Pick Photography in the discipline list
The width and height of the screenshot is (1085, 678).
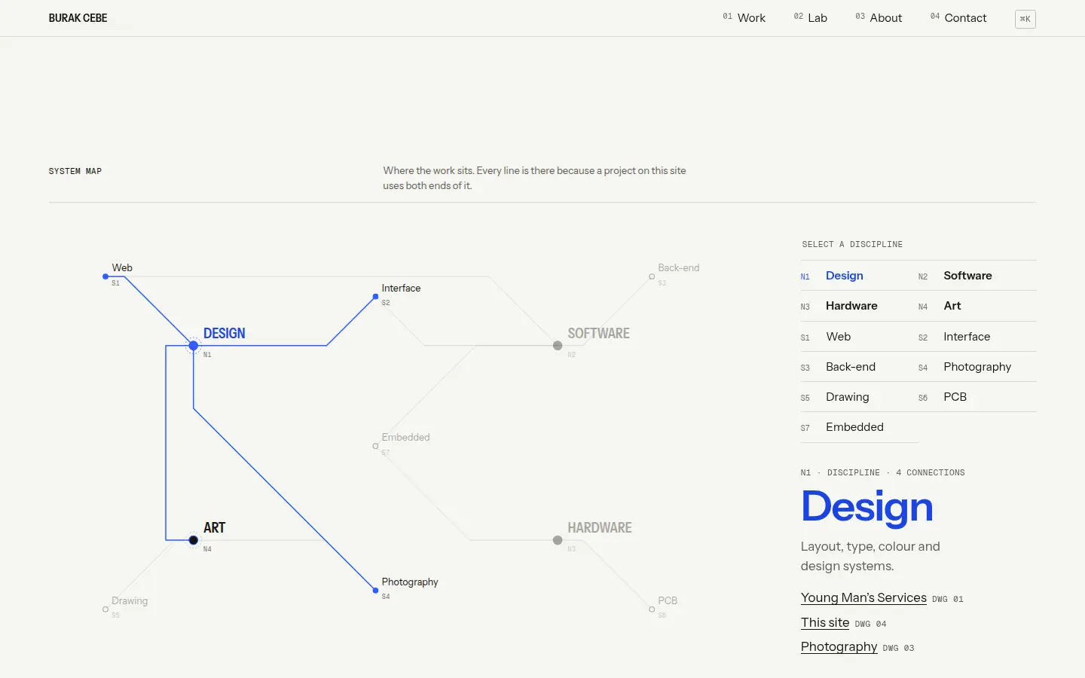(977, 367)
